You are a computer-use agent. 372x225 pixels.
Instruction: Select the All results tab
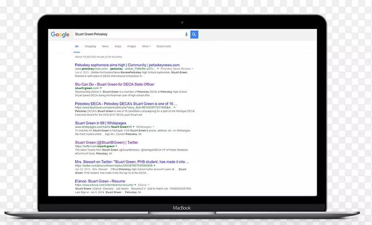77,46
